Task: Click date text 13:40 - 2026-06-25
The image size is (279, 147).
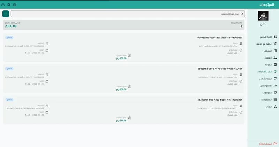Action: pyautogui.click(x=34, y=53)
